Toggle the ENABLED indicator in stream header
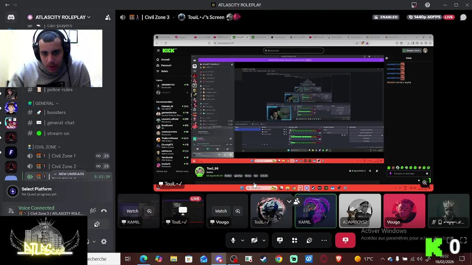The width and height of the screenshot is (472, 265). point(386,17)
